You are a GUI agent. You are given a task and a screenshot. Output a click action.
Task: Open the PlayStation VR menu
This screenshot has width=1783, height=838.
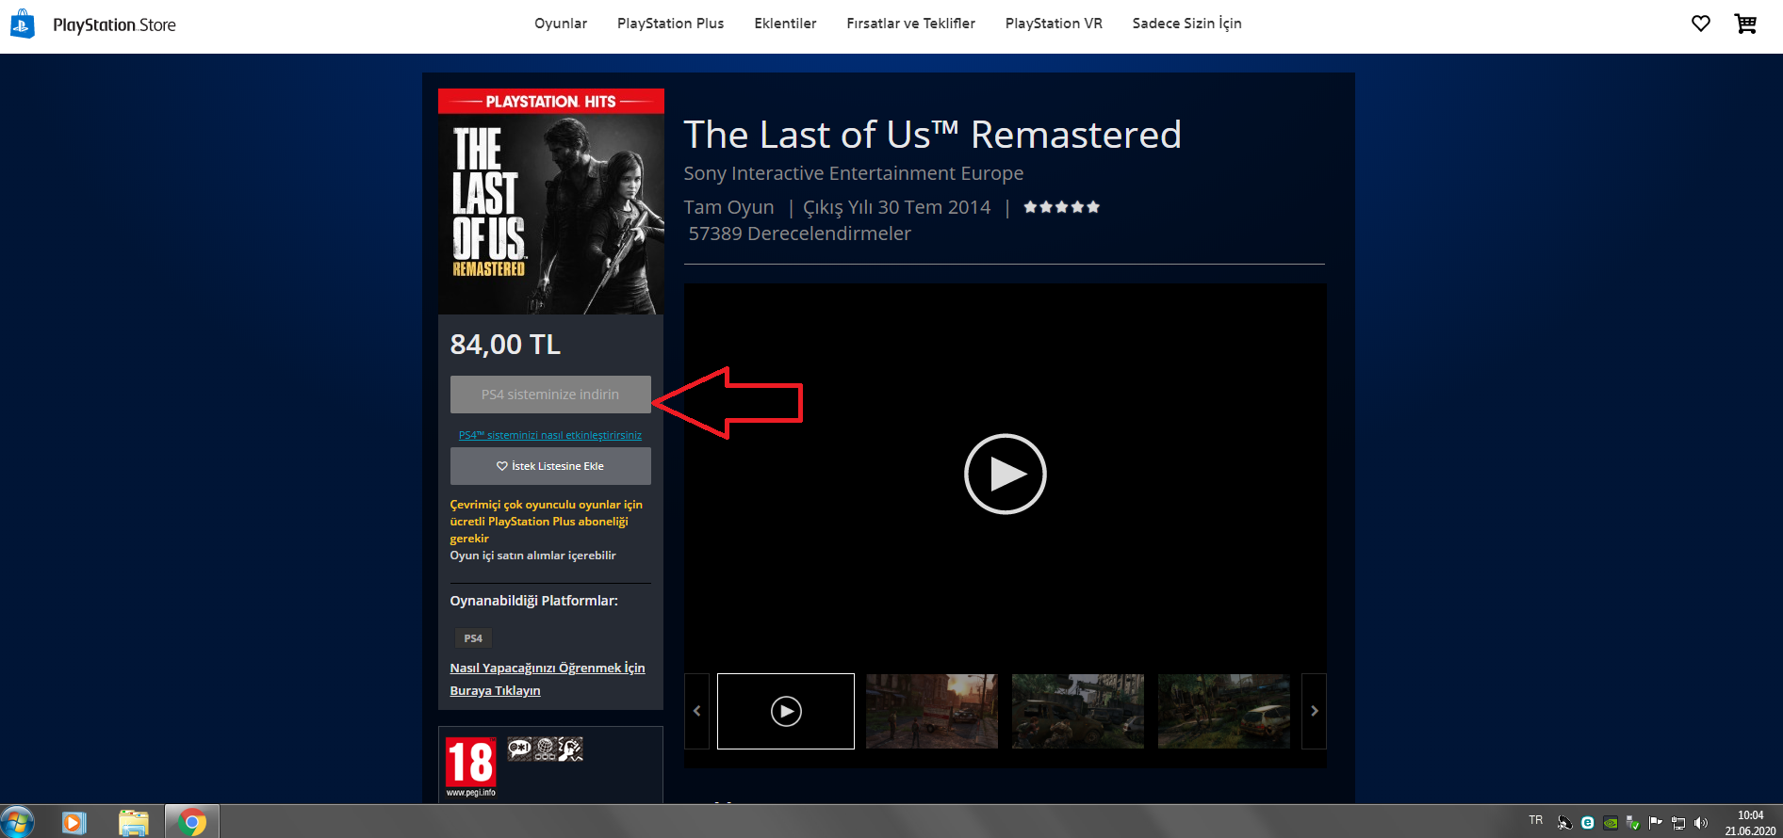1054,24
